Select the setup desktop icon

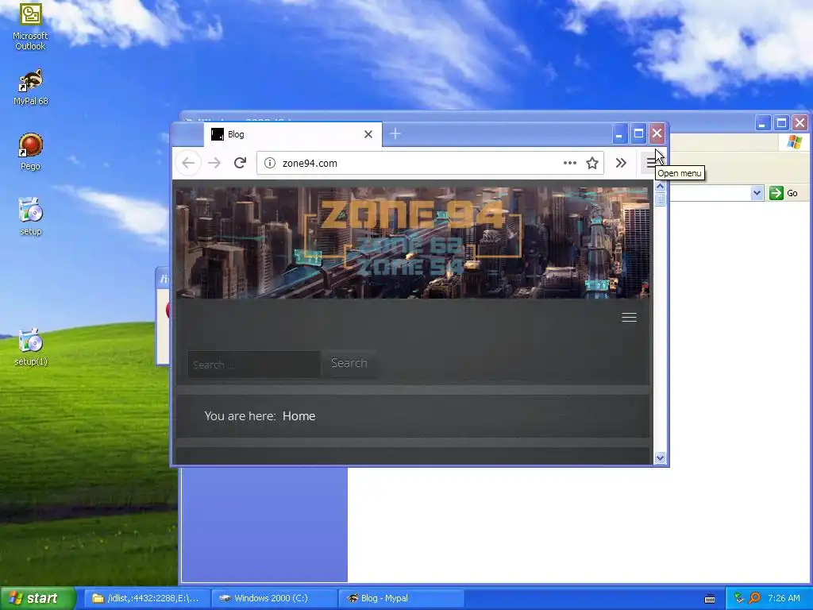[x=31, y=217]
